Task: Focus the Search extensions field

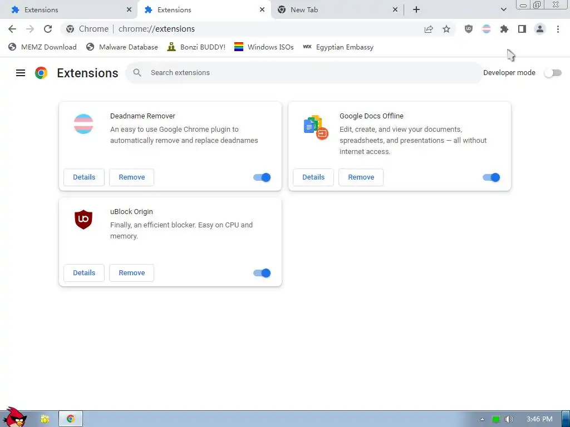Action: 304,73
